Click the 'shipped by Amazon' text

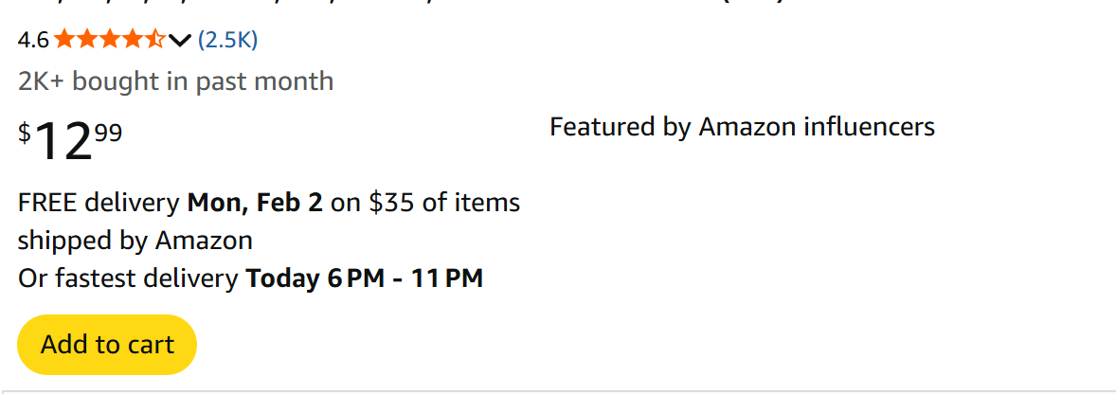coord(135,241)
